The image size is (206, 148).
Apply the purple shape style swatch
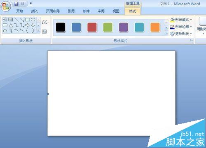(x=124, y=27)
